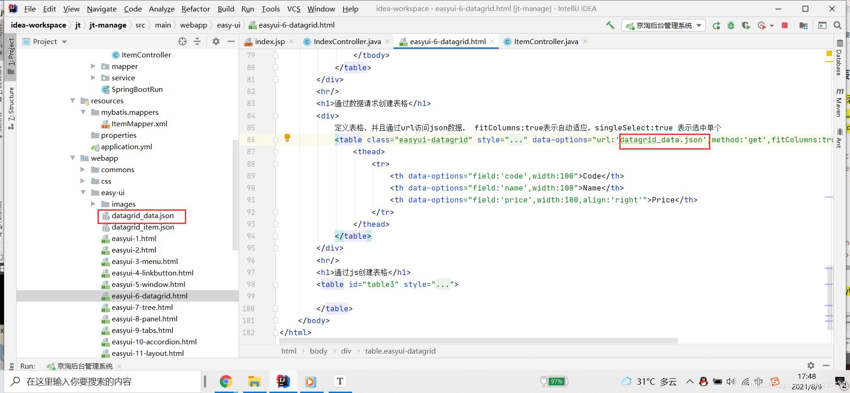Click body in the editor breadcrumb

(x=319, y=351)
